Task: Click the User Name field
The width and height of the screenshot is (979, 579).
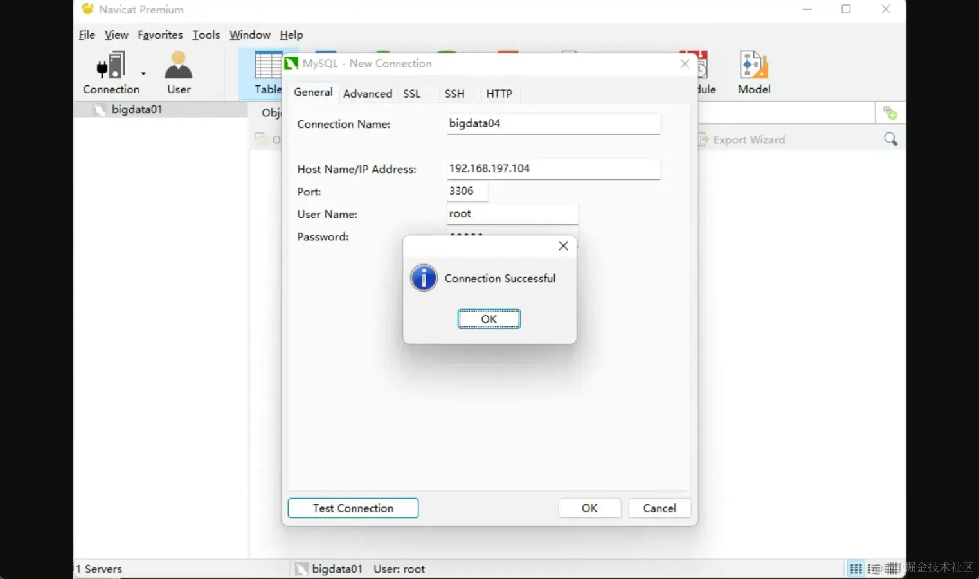Action: [512, 213]
